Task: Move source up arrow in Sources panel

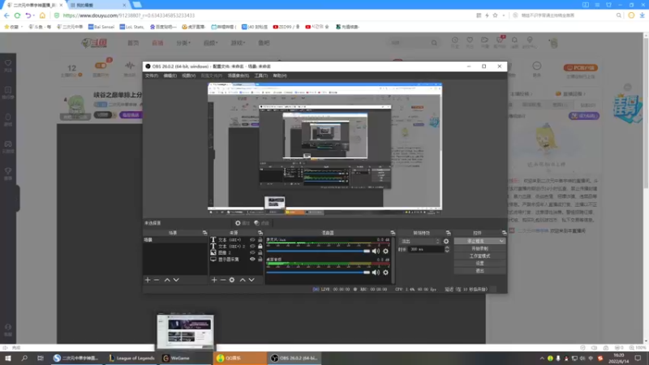Action: click(243, 280)
